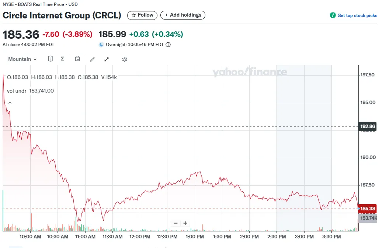Click the 192.86 previous close label
386x248 pixels.
pyautogui.click(x=367, y=126)
